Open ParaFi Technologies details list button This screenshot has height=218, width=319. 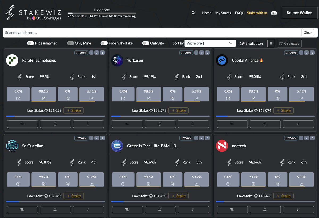22,124
